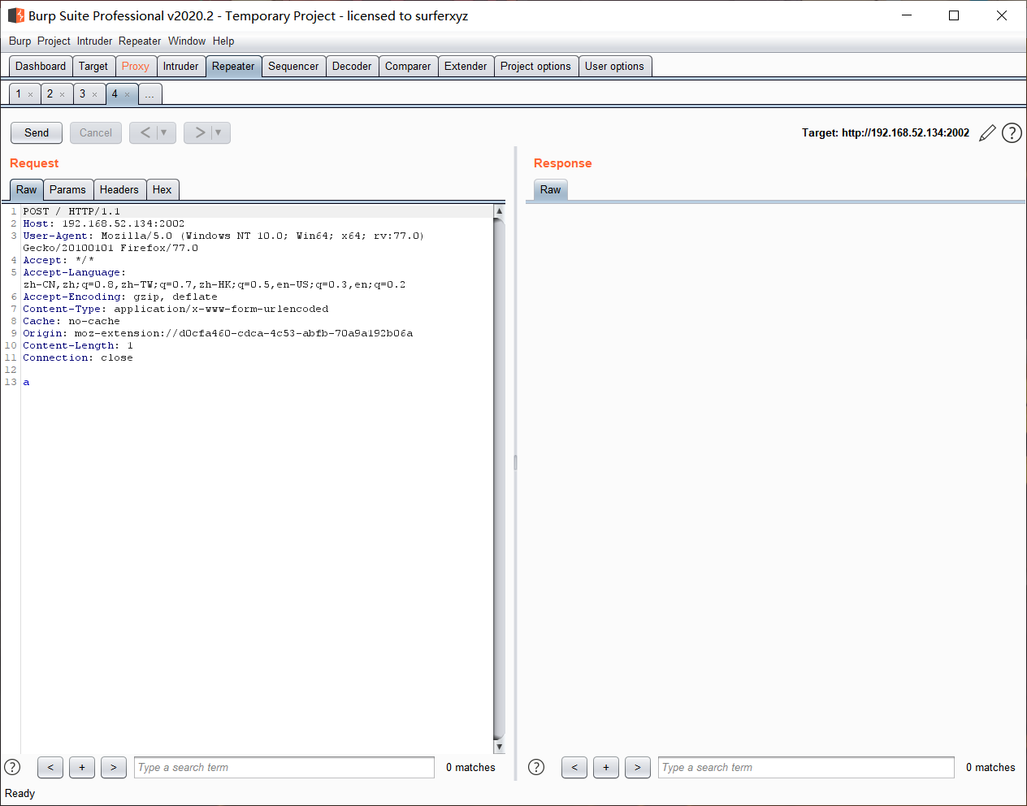Send the request
The image size is (1027, 806).
37,132
